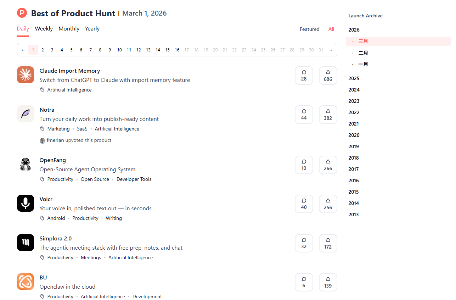Image resolution: width=456 pixels, height=300 pixels.
Task: Click the Voicr microphone icon
Action: tap(26, 203)
